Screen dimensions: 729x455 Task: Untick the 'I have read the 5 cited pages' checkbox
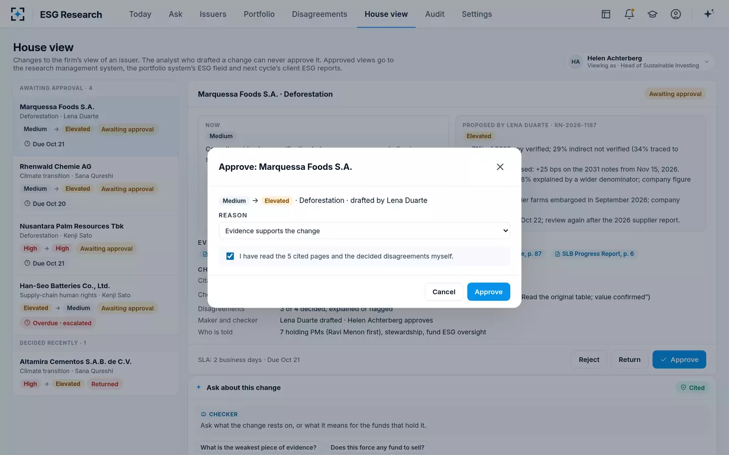230,256
